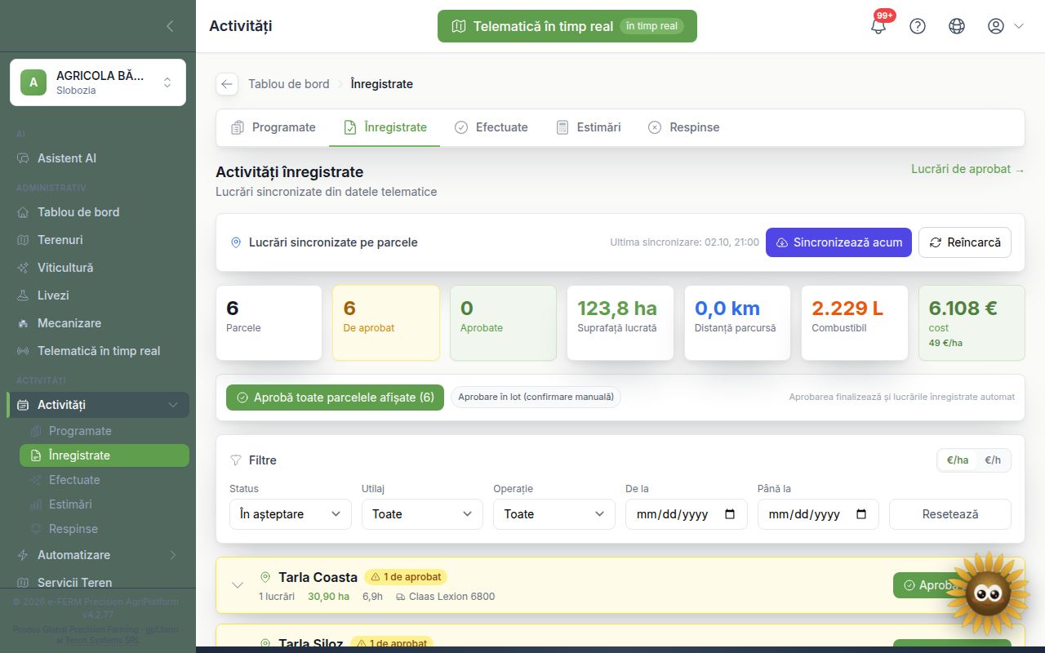Open Telematică în timp real in the sidebar
1045x653 pixels.
point(98,351)
